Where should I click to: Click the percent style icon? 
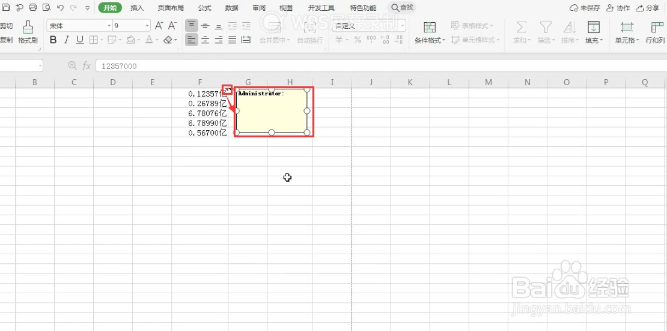click(358, 40)
